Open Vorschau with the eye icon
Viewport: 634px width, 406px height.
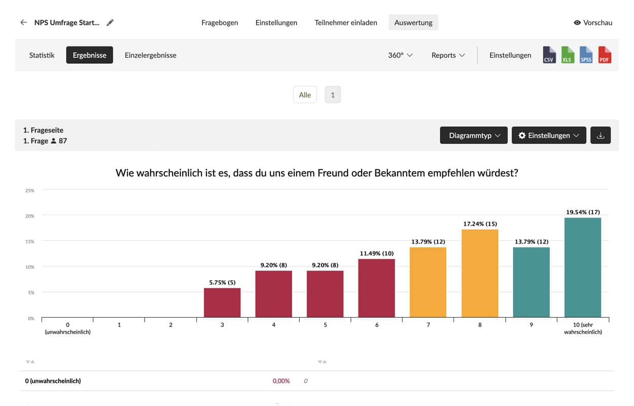click(x=592, y=23)
